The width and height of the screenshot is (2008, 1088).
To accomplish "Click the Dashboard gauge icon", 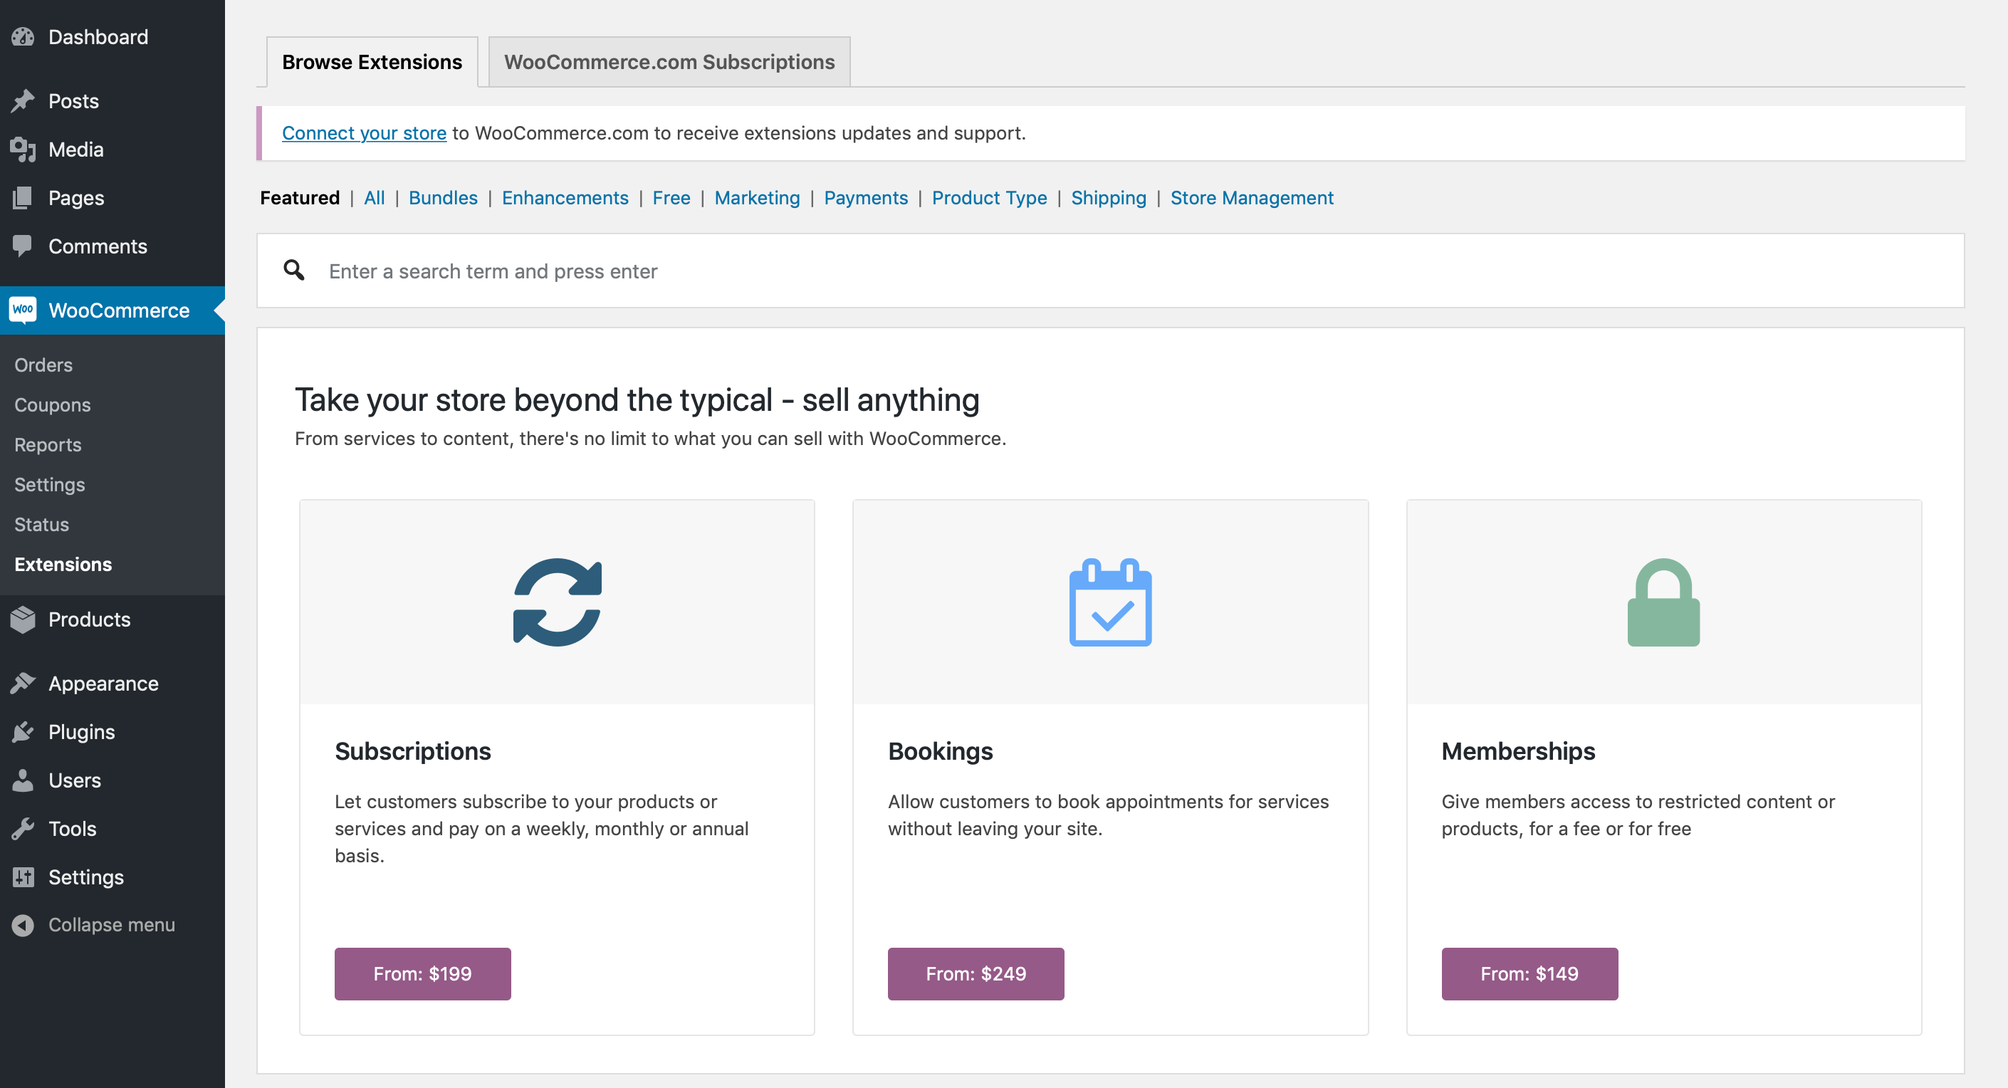I will click(x=23, y=36).
